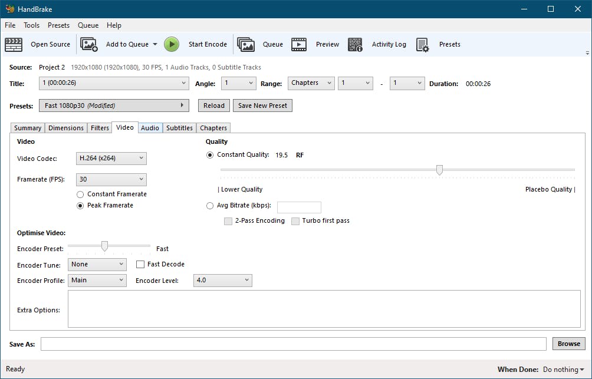Switch to the Summary tab
The width and height of the screenshot is (592, 379).
tap(28, 128)
